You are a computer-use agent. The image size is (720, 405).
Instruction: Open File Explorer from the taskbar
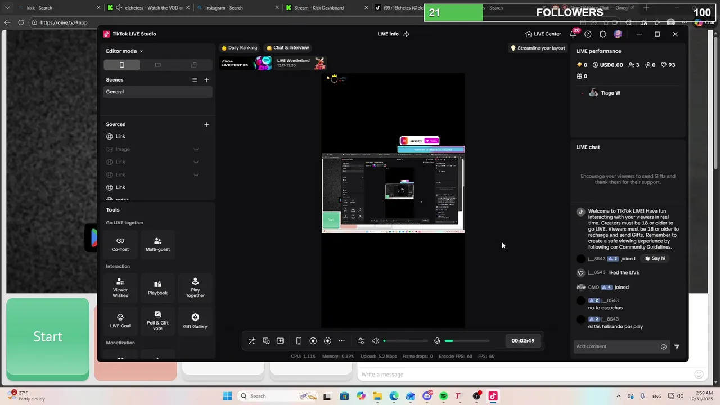point(377,396)
